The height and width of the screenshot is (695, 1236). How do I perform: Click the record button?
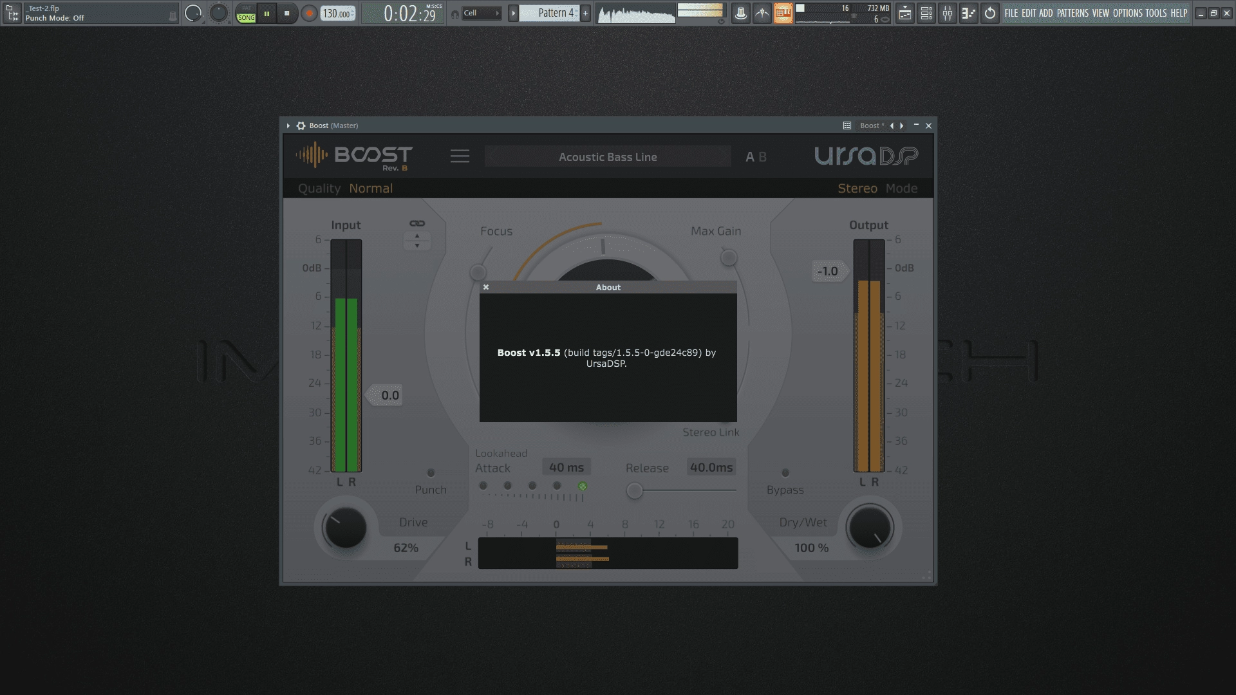coord(309,14)
